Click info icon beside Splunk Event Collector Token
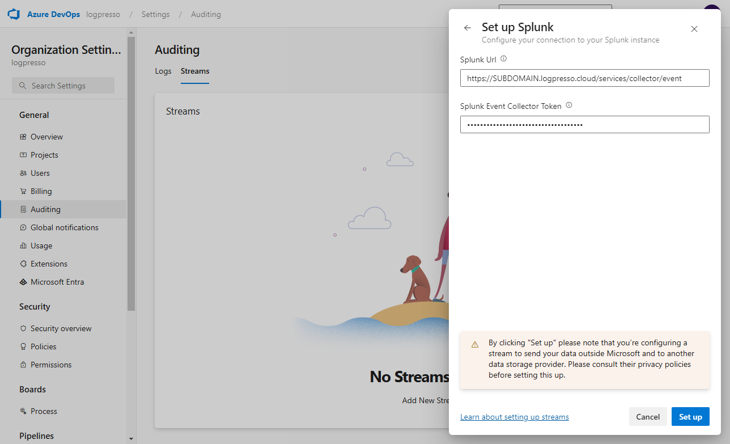 point(569,105)
